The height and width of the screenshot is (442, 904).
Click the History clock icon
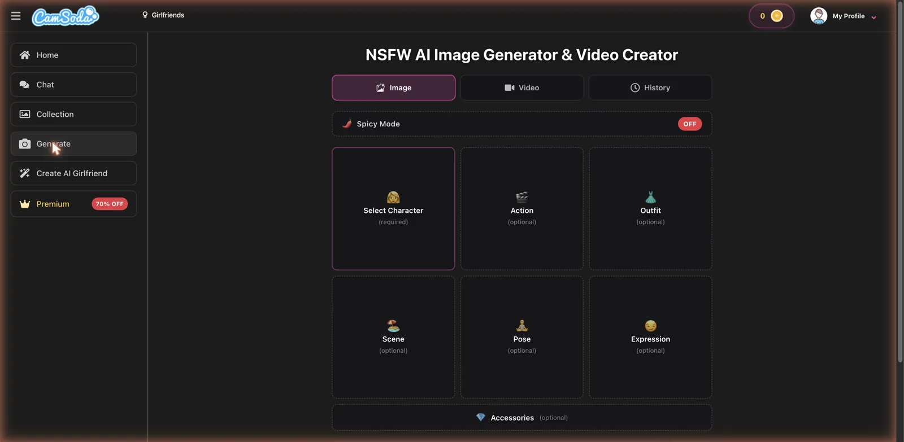635,87
